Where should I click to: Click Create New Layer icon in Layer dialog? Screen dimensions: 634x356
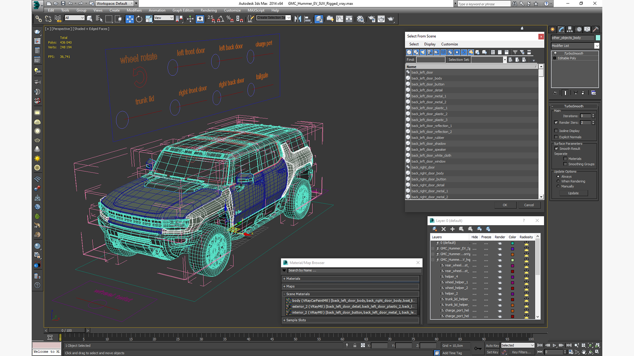pos(435,229)
